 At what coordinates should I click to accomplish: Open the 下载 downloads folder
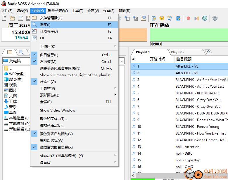[10, 101]
